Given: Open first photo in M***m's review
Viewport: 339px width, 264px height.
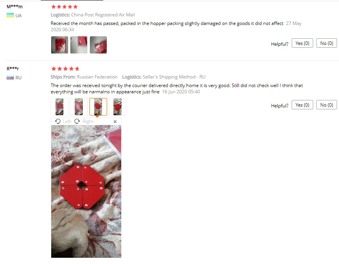Looking at the screenshot, I should click(59, 45).
